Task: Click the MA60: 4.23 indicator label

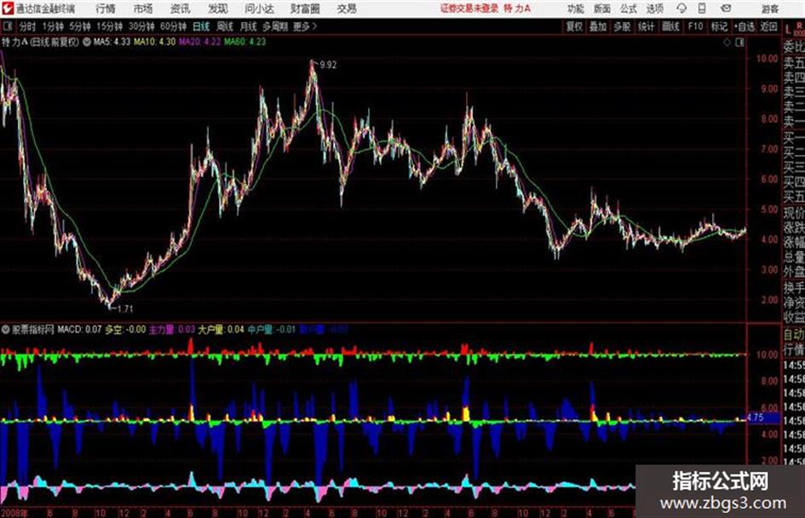Action: point(244,42)
